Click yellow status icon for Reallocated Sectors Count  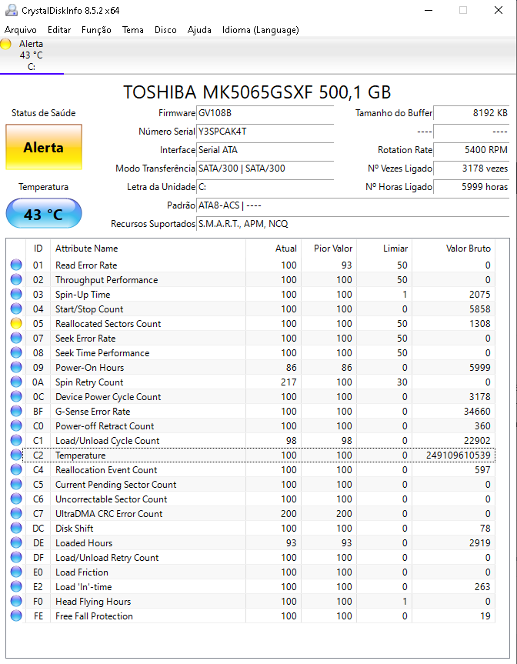(x=16, y=323)
